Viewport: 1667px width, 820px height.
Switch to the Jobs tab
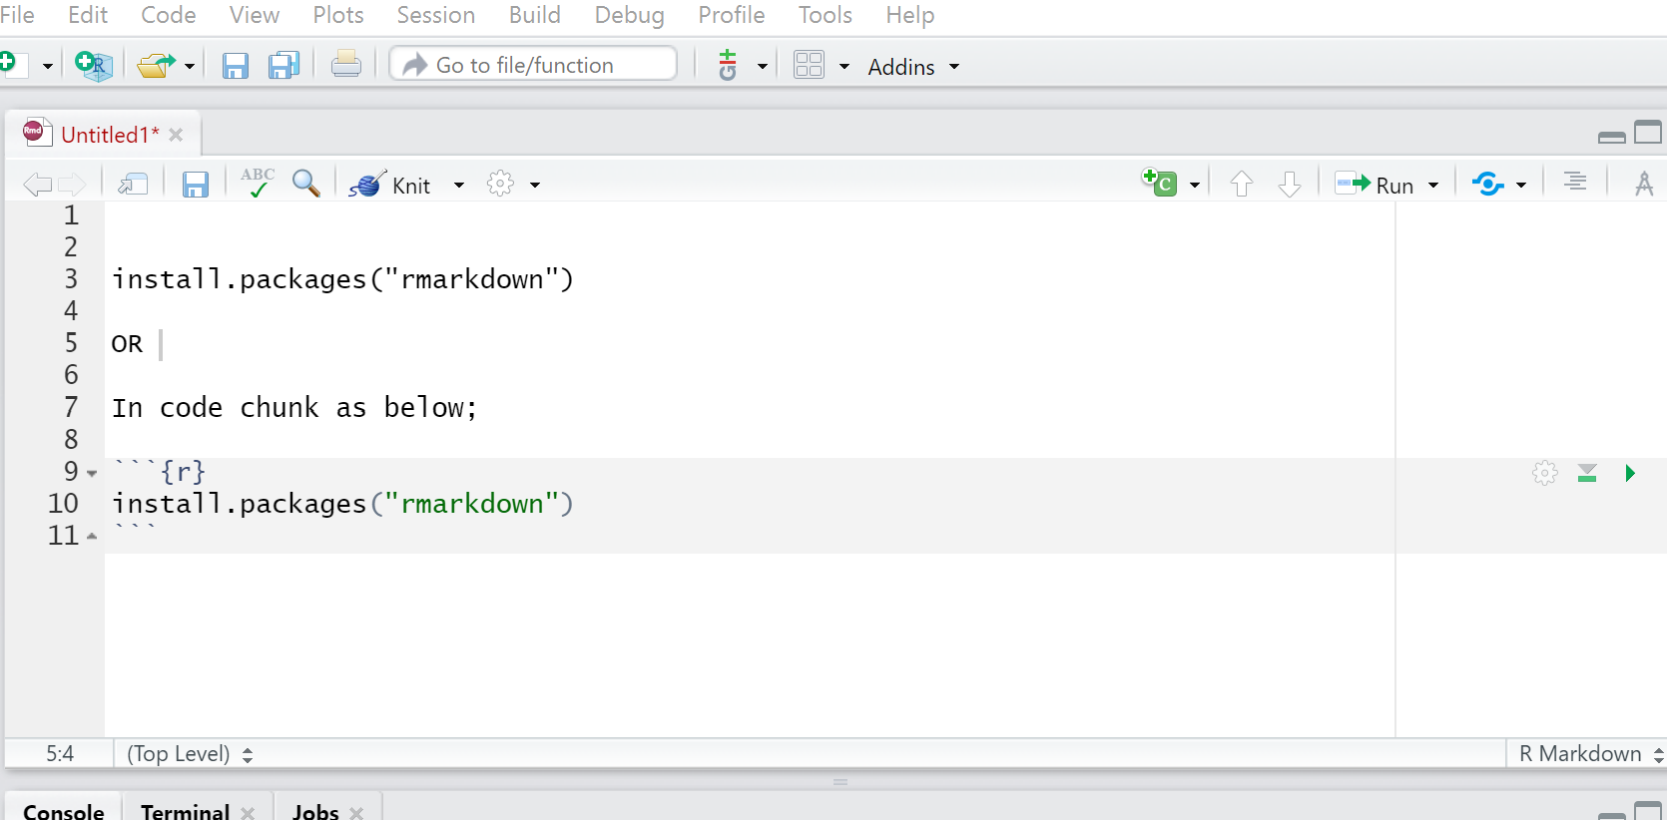pos(315,812)
